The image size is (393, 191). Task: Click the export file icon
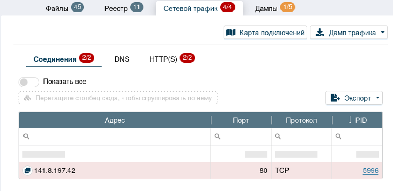click(x=335, y=98)
